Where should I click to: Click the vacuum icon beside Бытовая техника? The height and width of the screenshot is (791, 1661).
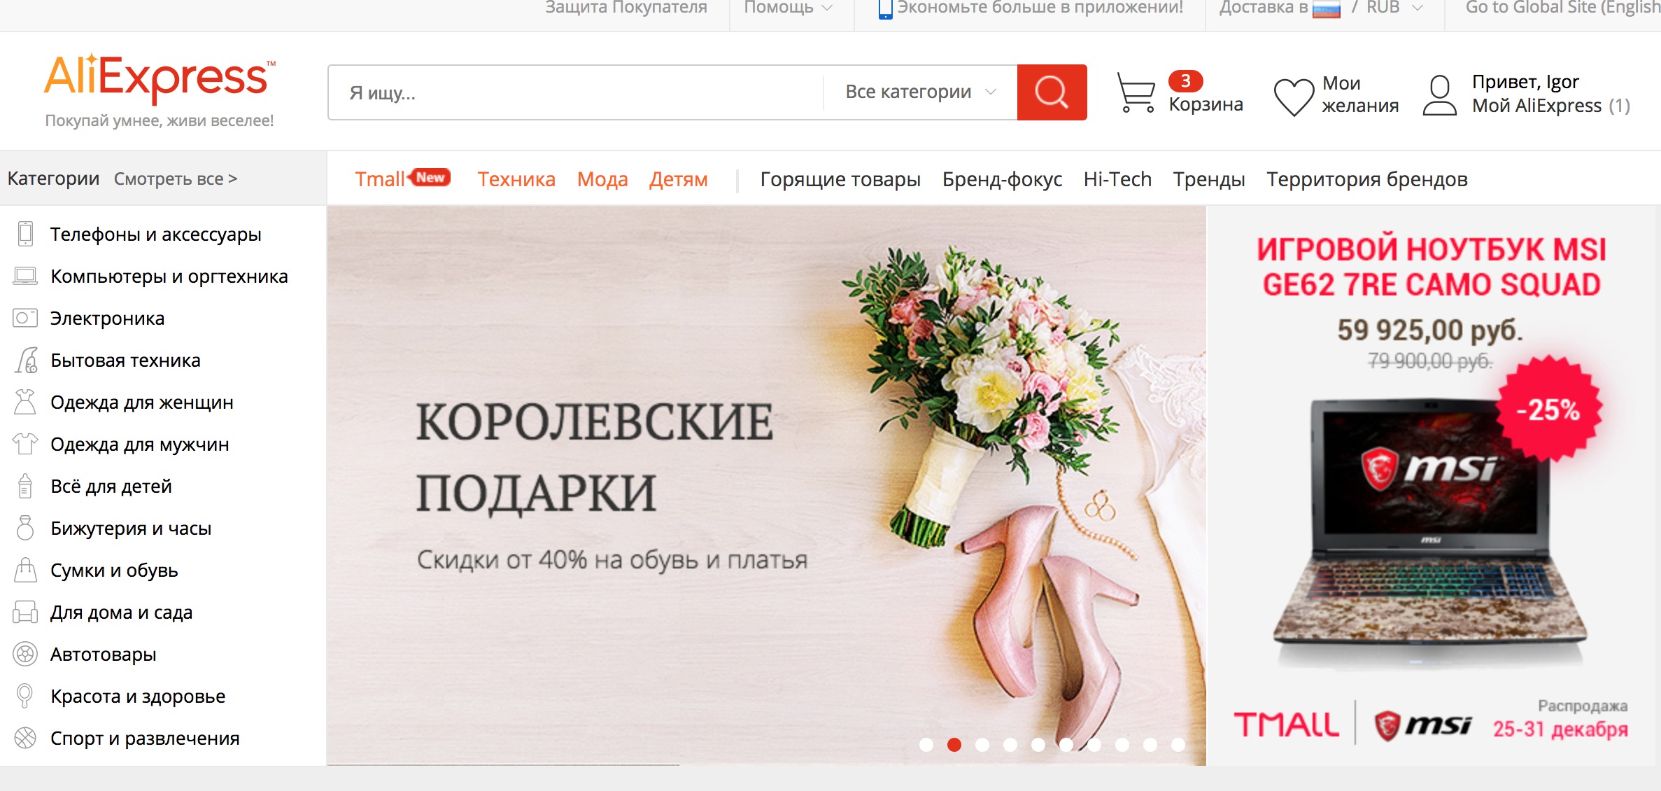[x=26, y=360]
